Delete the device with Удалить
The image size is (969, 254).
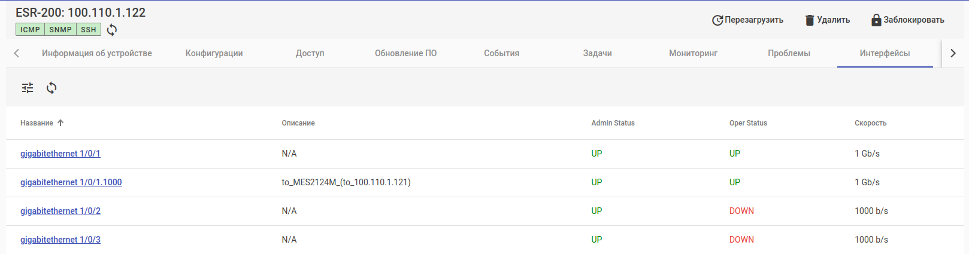click(x=827, y=20)
